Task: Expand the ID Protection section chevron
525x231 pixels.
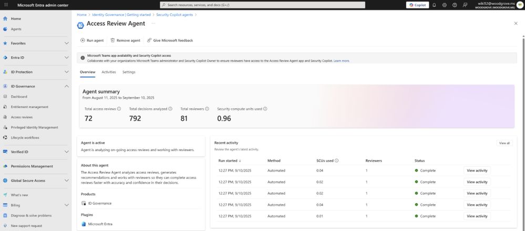Action: [67, 72]
